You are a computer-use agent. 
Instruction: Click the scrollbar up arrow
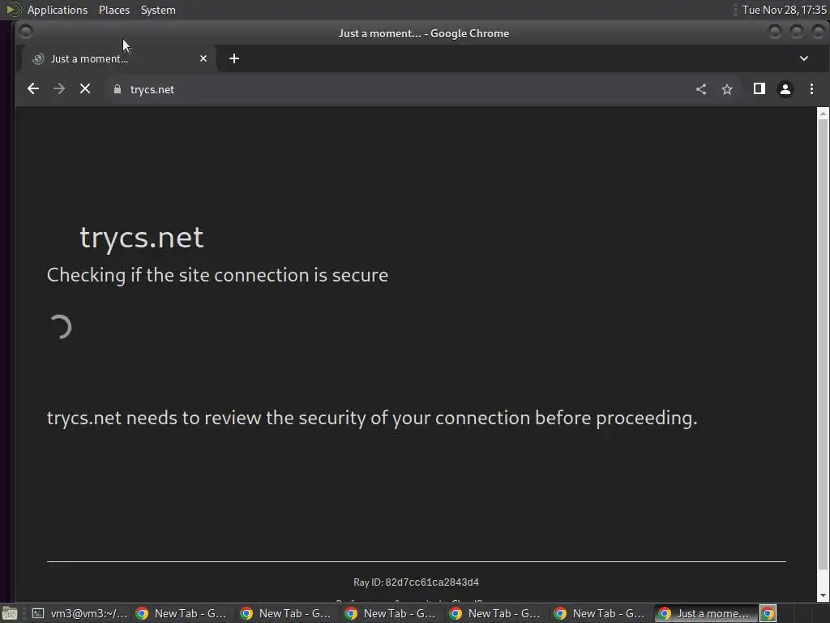pyautogui.click(x=823, y=114)
